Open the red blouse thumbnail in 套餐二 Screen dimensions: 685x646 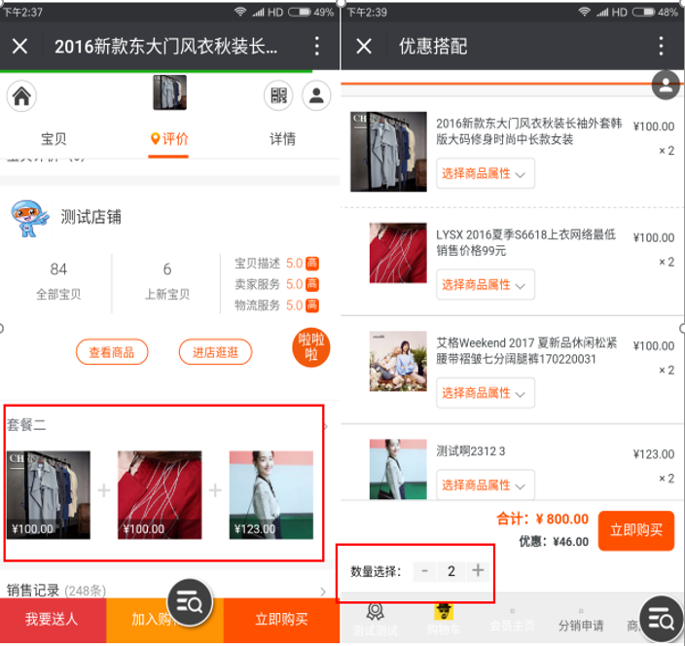coord(160,494)
